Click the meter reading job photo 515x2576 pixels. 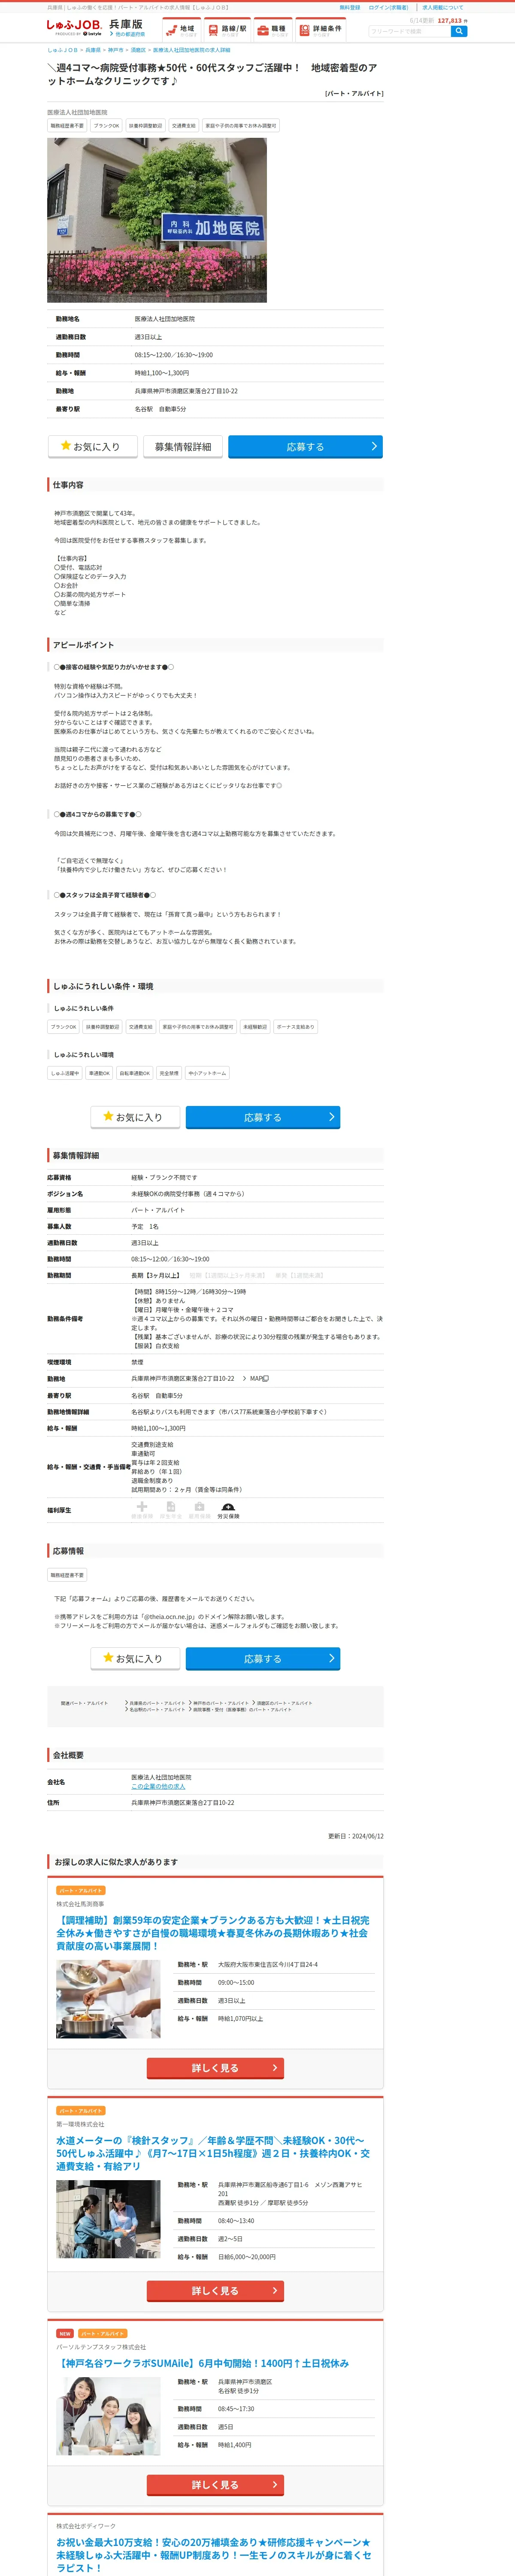108,2219
